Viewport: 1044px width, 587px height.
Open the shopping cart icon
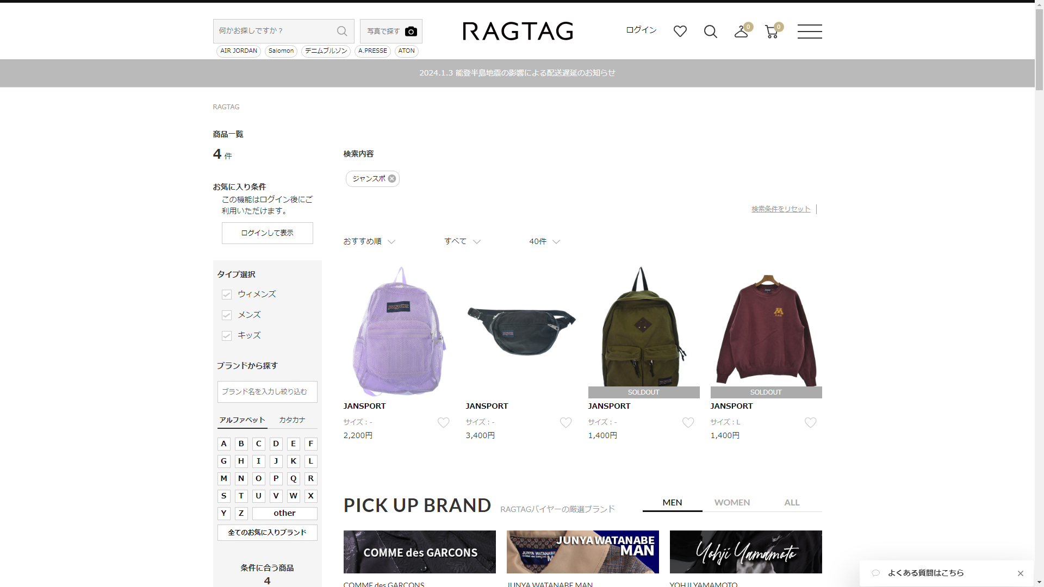click(771, 32)
